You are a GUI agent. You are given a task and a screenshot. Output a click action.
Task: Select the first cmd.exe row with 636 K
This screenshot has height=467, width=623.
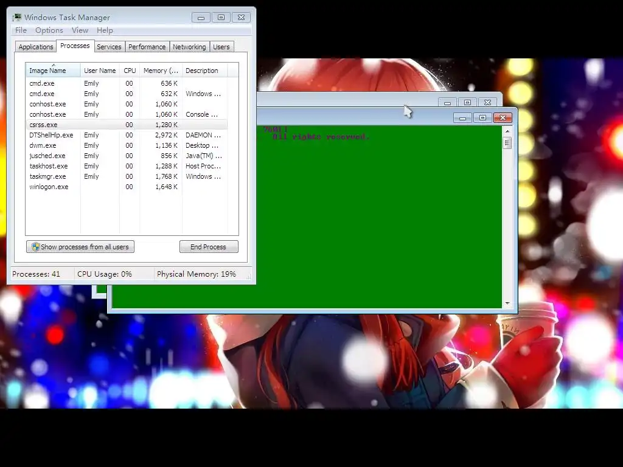coord(127,83)
